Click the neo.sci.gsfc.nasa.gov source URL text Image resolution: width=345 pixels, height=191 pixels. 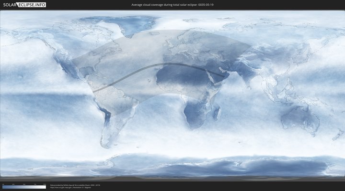pyautogui.click(x=61, y=188)
